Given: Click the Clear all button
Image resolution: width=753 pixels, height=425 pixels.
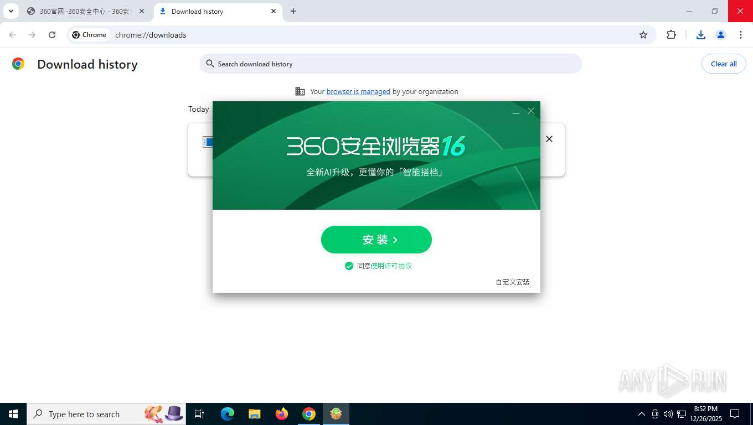Looking at the screenshot, I should click(x=724, y=64).
